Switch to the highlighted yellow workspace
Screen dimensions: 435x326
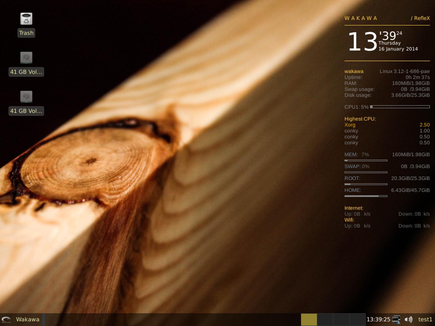tap(309, 319)
